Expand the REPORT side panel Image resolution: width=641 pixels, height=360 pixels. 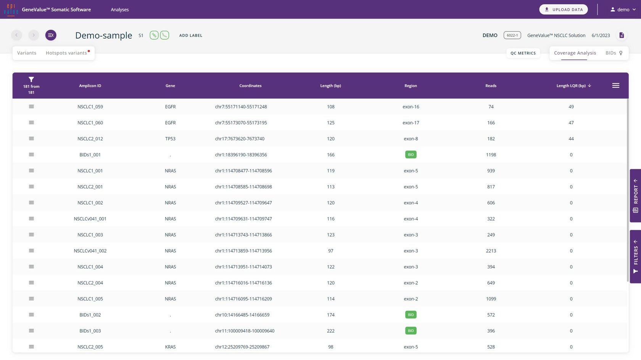pyautogui.click(x=635, y=195)
